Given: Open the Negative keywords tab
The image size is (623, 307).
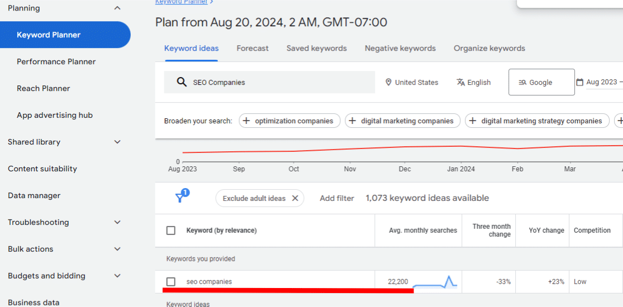Looking at the screenshot, I should pyautogui.click(x=400, y=49).
